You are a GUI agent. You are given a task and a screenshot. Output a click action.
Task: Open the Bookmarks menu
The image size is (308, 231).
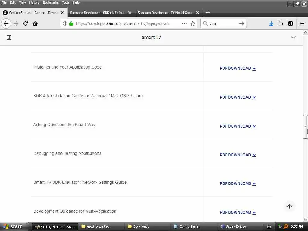coord(51,2)
